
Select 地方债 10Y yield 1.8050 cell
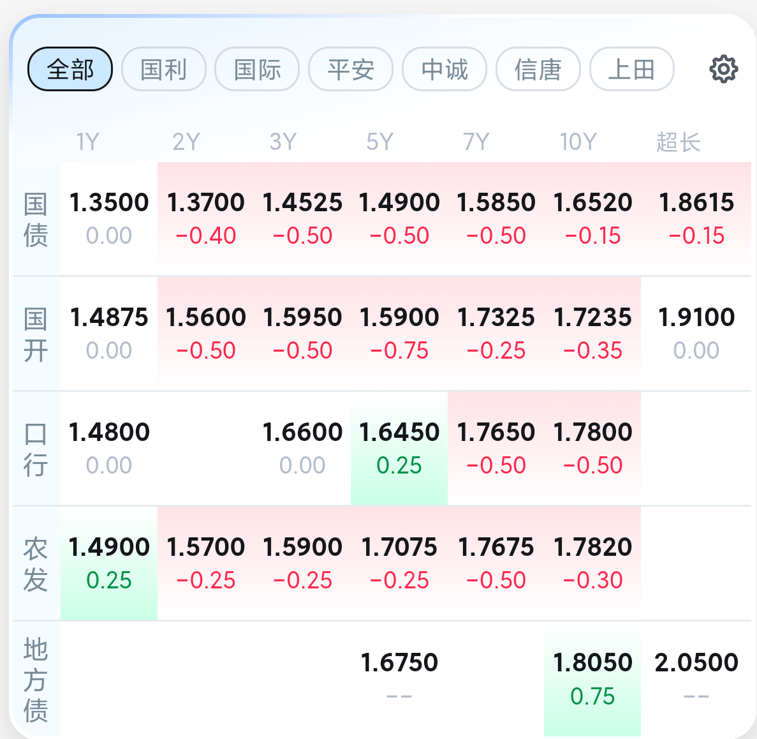(592, 679)
